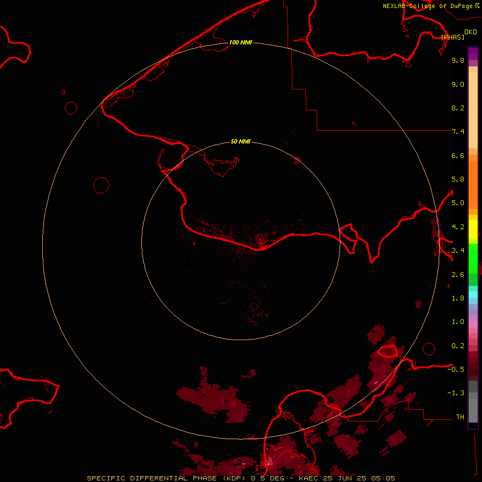This screenshot has width=482, height=482.
Task: Click the bright green band of the color bar
Action: 473,258
